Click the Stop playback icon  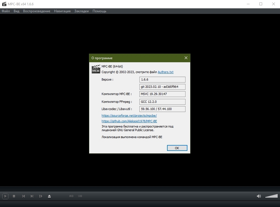pos(14,196)
